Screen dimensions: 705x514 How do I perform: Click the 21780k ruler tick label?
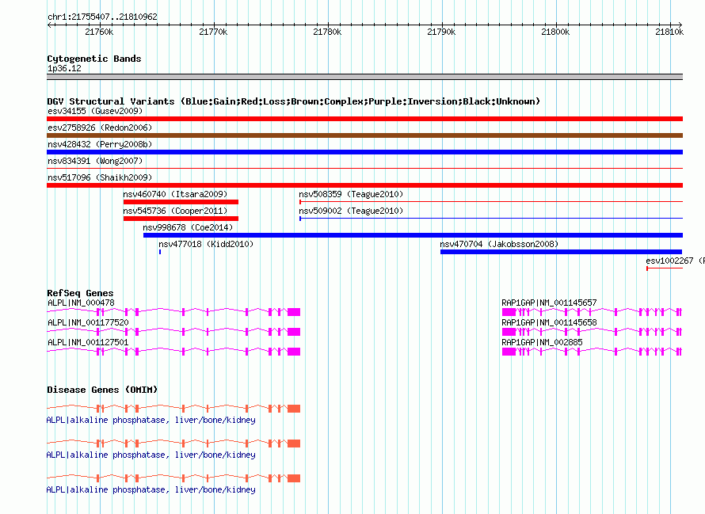327,32
